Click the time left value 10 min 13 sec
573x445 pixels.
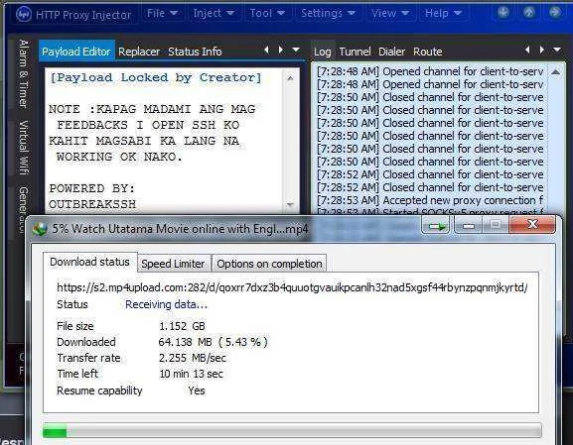pyautogui.click(x=191, y=374)
